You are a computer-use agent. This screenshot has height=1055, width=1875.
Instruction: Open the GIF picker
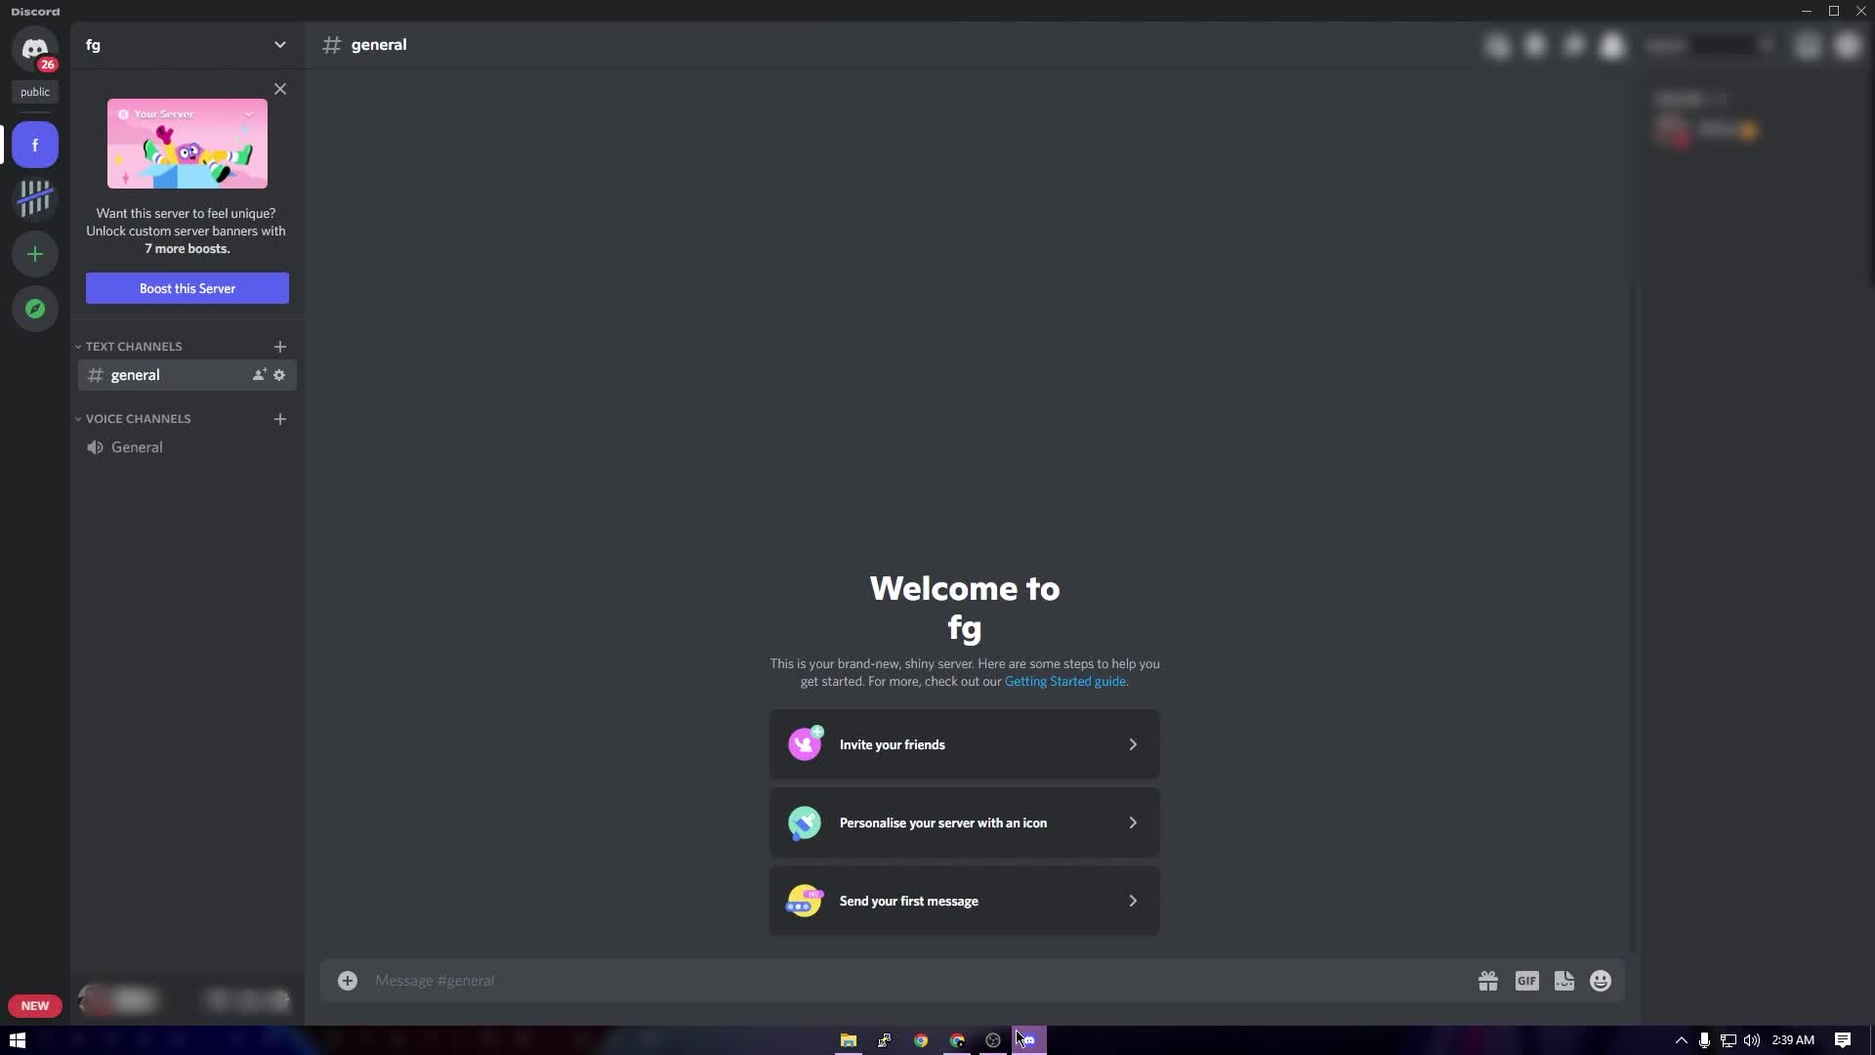pos(1526,980)
